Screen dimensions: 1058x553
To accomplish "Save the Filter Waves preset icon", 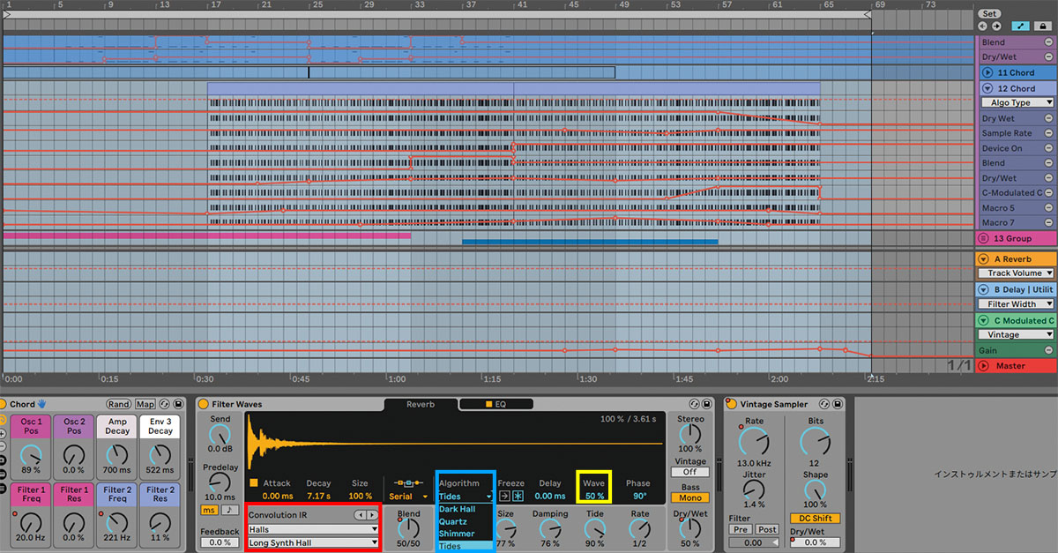I will (x=707, y=404).
